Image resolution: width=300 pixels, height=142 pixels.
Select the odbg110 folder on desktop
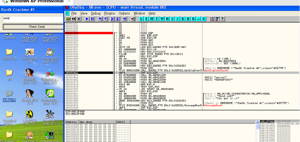click(9, 96)
